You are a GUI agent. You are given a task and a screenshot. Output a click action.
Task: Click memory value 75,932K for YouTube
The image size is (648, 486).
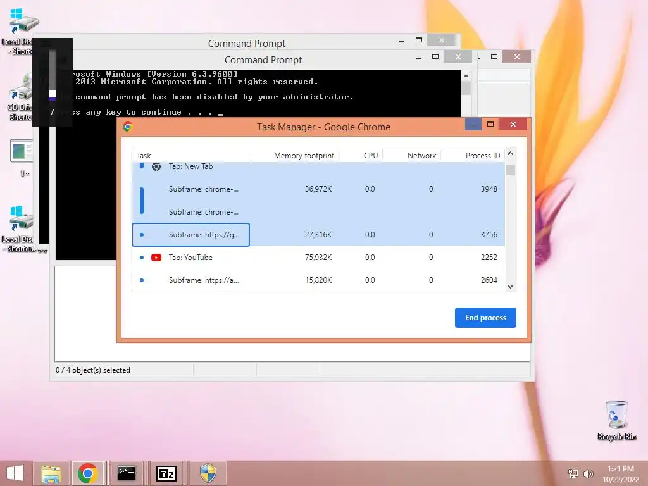318,258
